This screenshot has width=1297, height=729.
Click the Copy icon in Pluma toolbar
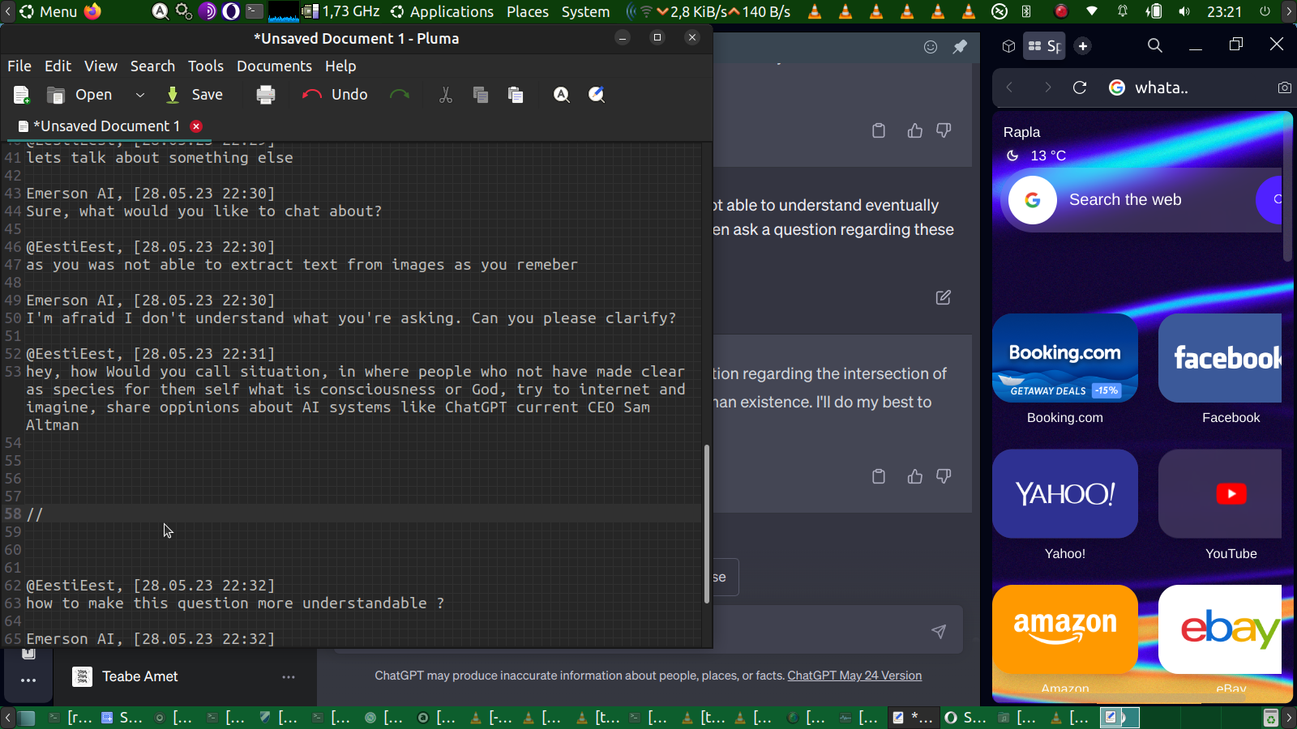coord(481,95)
